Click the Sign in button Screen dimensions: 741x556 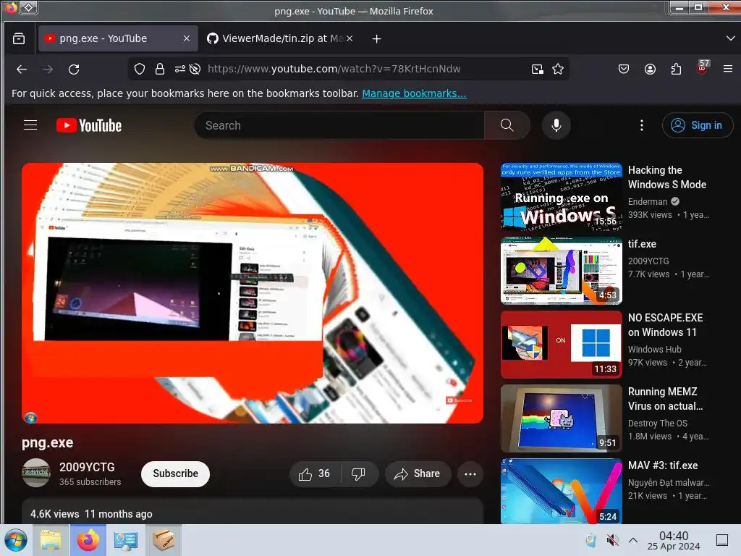point(698,125)
